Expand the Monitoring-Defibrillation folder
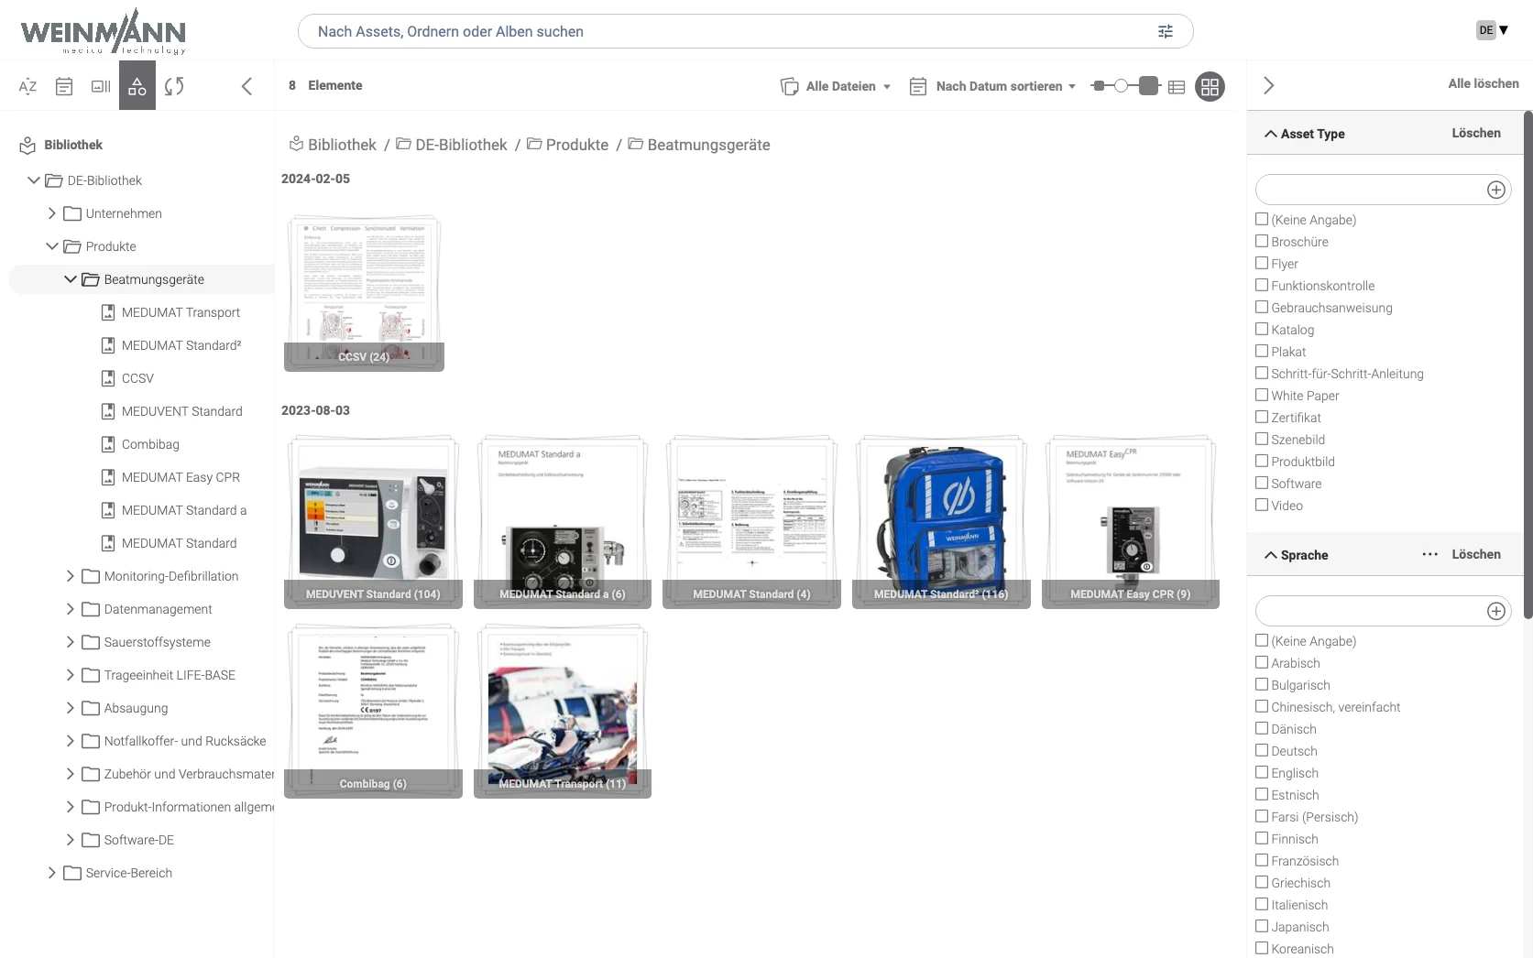The width and height of the screenshot is (1533, 958). (71, 576)
